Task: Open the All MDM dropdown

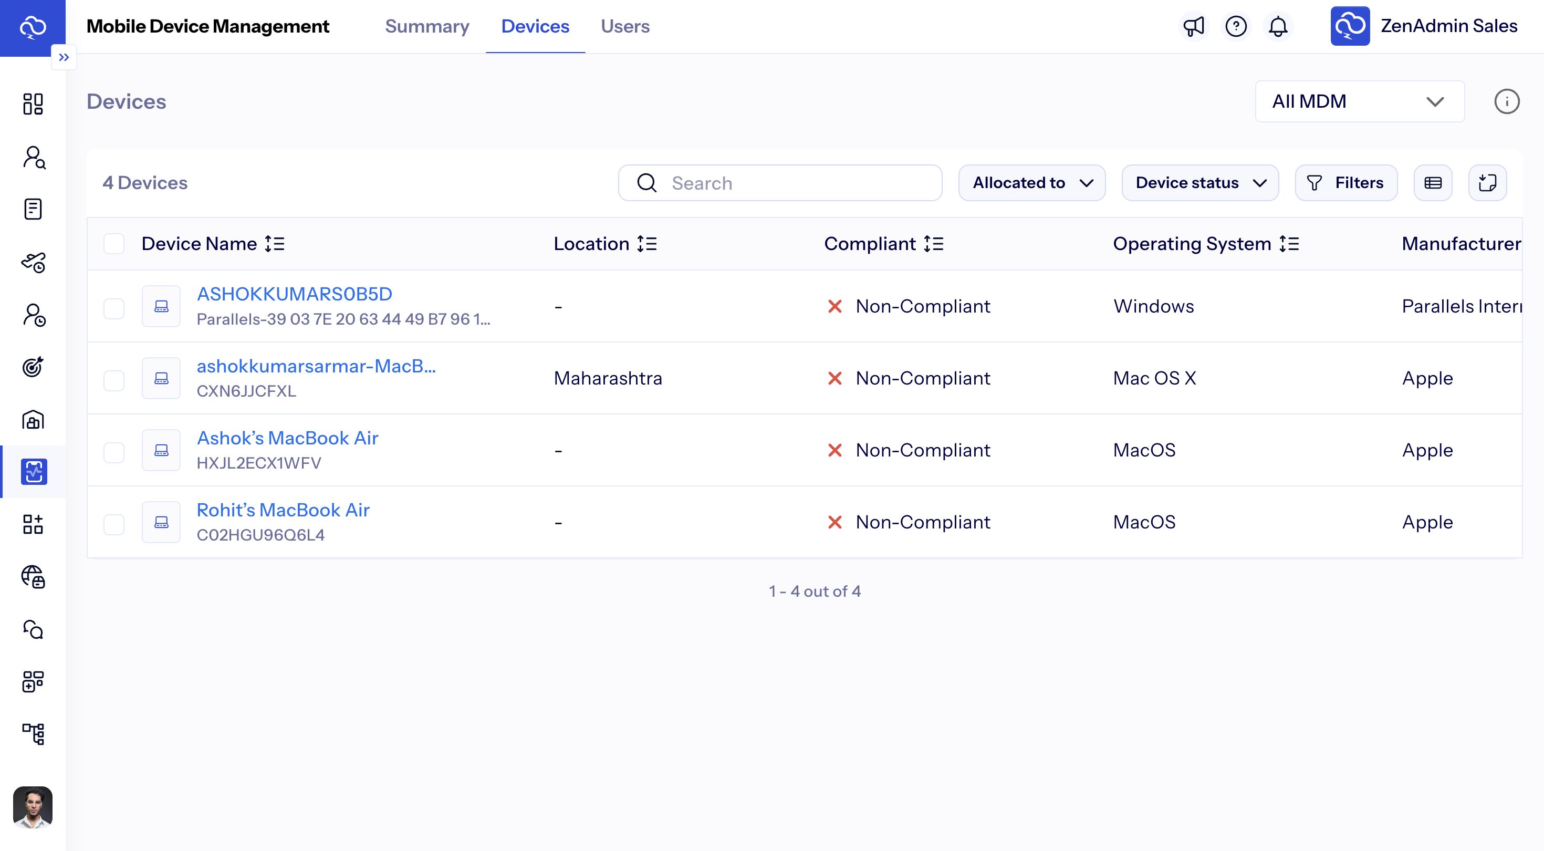Action: point(1359,101)
